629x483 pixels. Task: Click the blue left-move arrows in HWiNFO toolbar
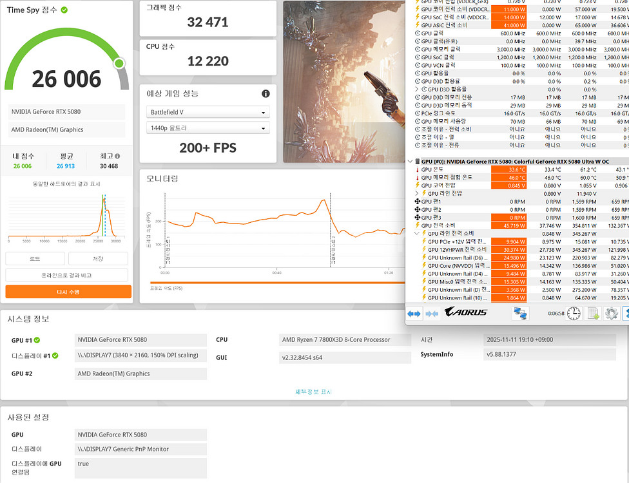click(x=412, y=312)
